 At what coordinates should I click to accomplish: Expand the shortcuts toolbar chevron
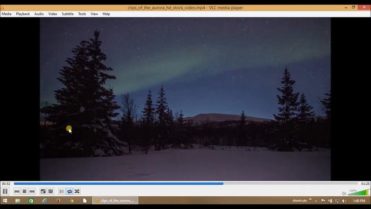310,200
